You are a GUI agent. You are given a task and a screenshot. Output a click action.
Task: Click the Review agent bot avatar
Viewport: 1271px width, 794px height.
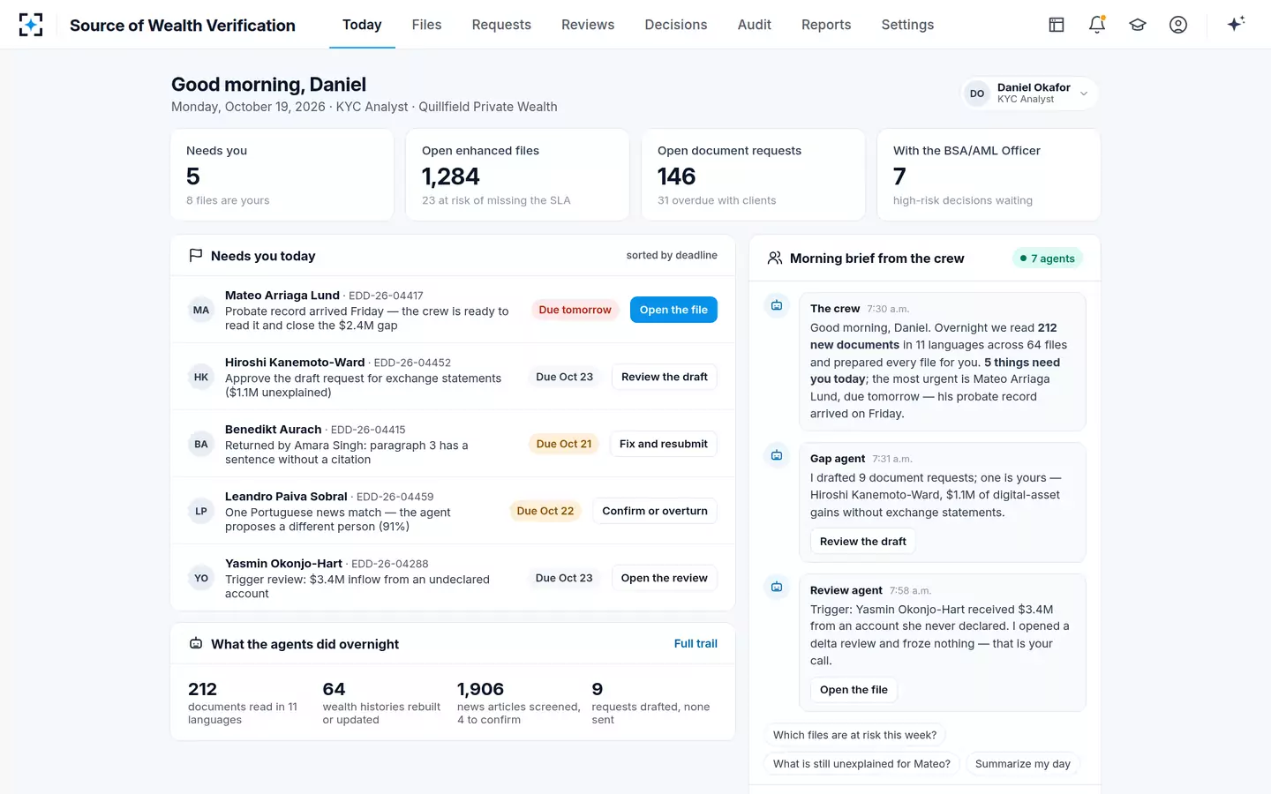777,588
